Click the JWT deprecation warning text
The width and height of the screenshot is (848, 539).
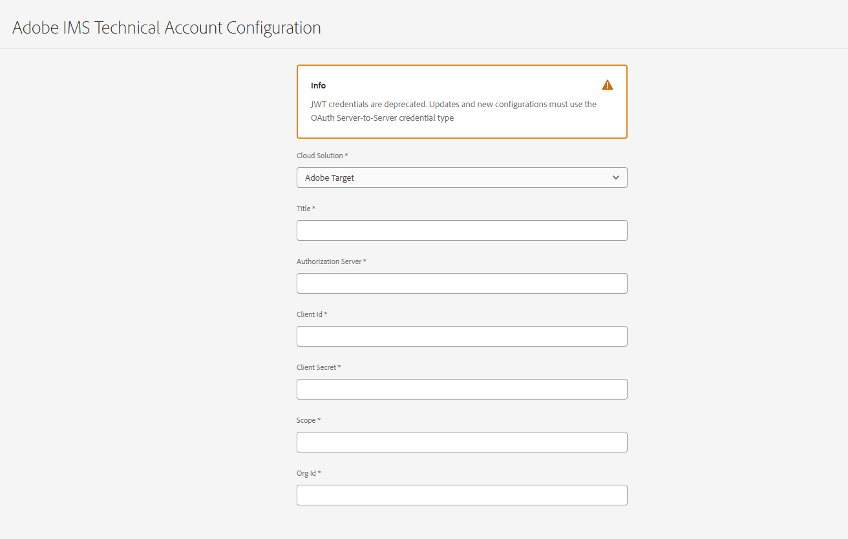click(x=452, y=110)
